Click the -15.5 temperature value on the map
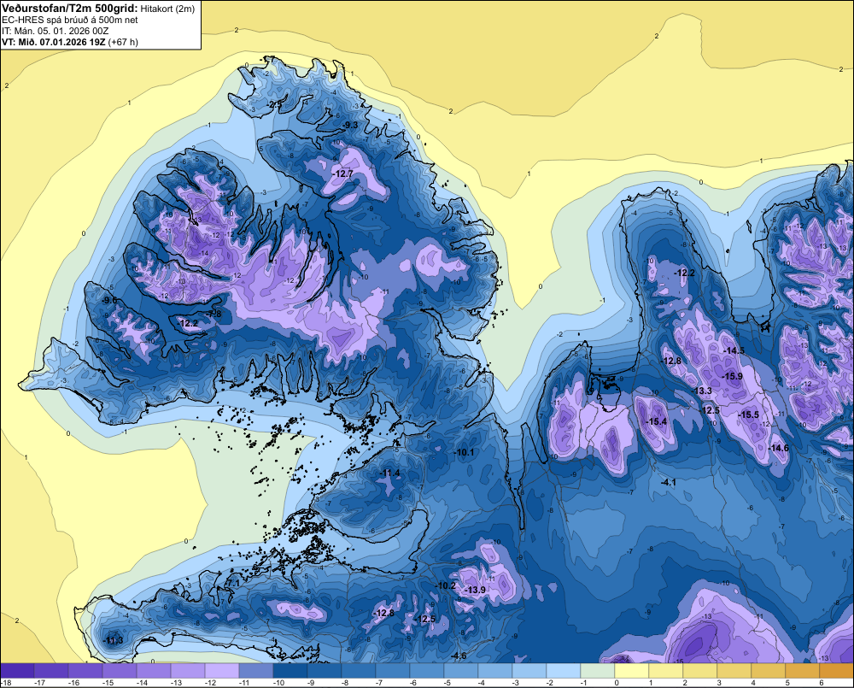This screenshot has width=854, height=688. pyautogui.click(x=748, y=415)
